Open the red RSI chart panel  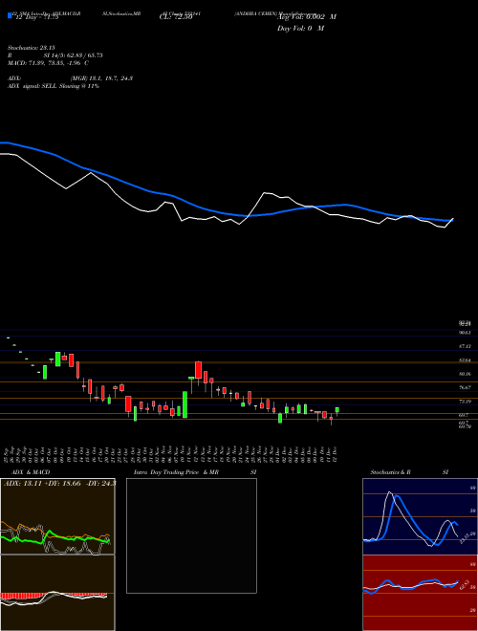pyautogui.click(x=420, y=593)
